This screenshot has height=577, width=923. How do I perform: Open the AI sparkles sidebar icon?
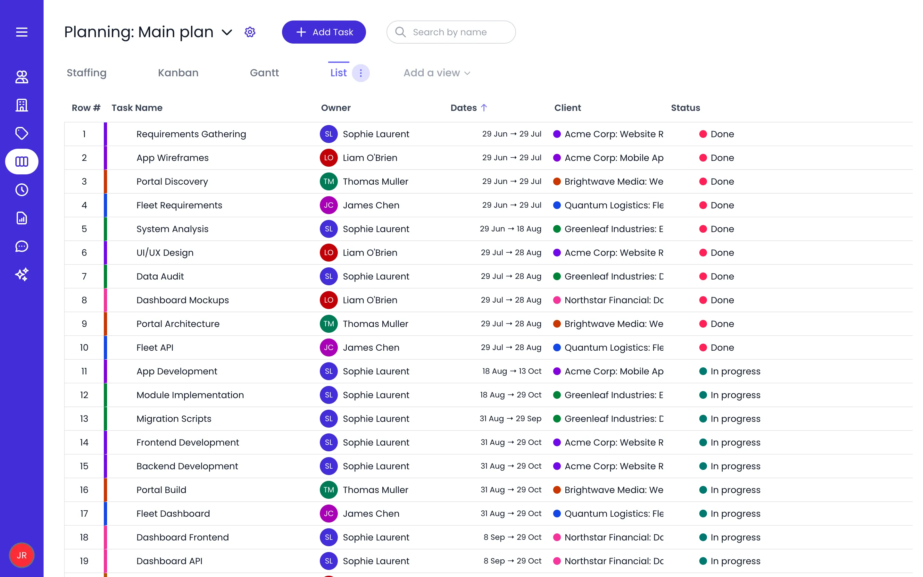pos(22,274)
